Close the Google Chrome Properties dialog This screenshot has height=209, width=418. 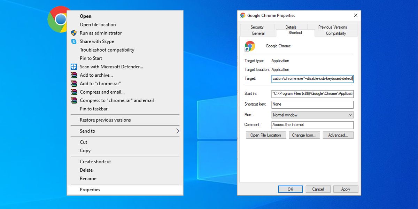[x=355, y=15]
